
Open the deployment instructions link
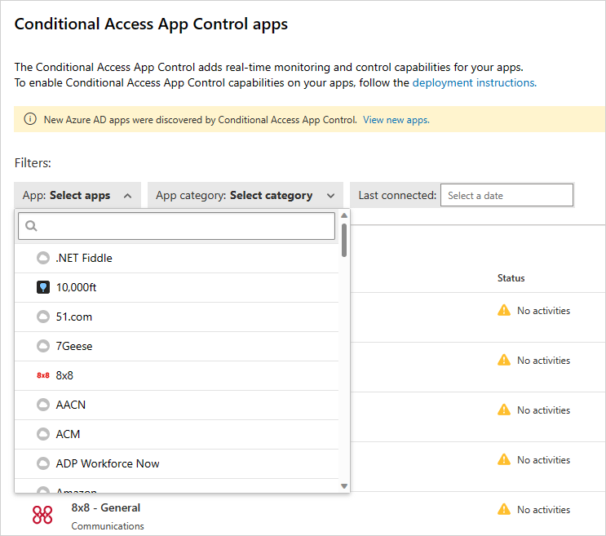474,82
